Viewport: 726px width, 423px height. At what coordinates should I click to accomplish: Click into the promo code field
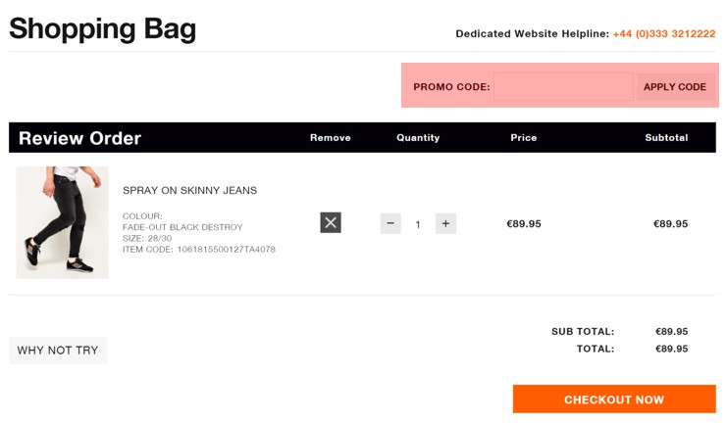pyautogui.click(x=563, y=86)
